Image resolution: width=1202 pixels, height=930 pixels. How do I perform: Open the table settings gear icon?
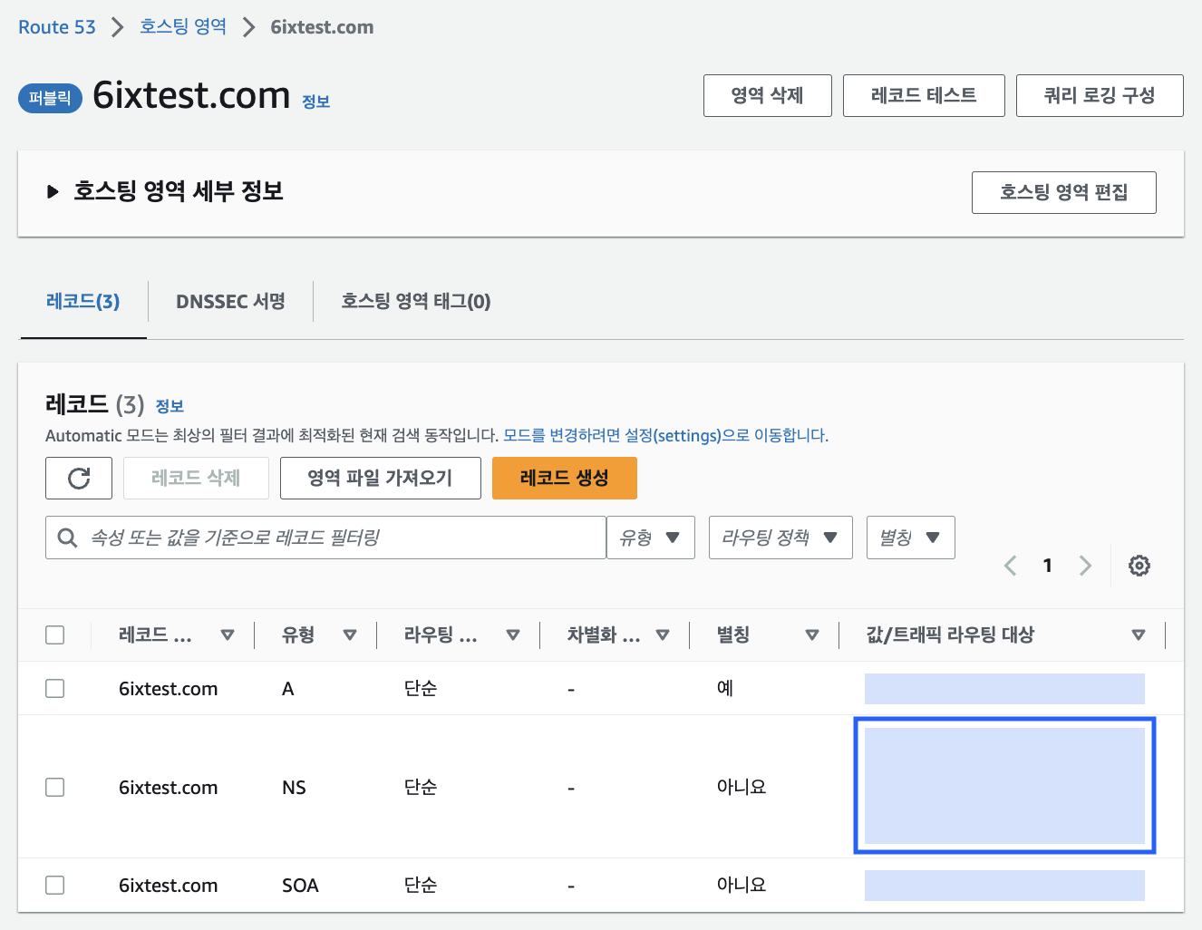coord(1139,566)
